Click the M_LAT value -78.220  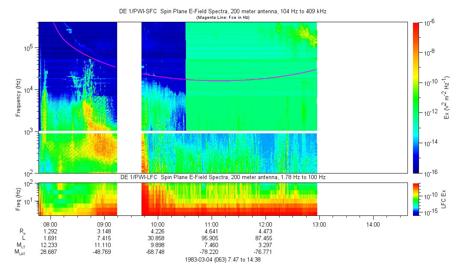(x=212, y=252)
